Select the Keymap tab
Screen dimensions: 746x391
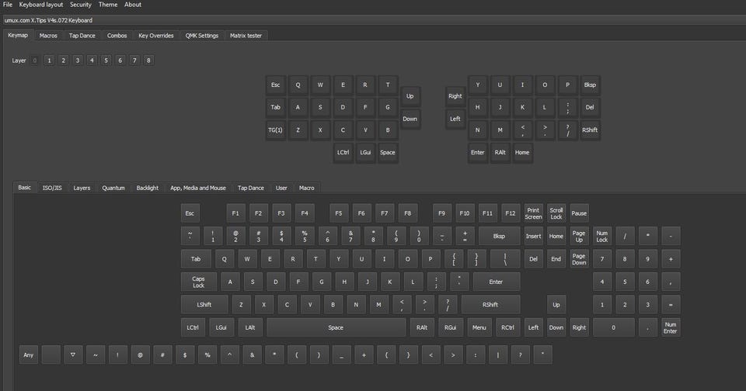coord(18,35)
